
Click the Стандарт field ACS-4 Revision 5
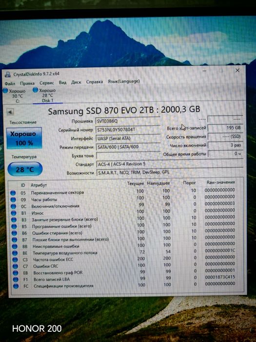pyautogui.click(x=170, y=164)
